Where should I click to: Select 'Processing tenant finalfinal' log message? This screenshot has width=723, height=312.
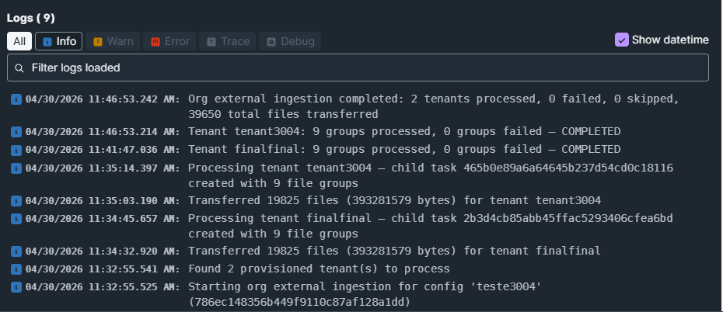[431, 226]
